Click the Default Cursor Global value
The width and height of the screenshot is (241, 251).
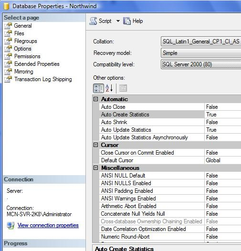point(223,160)
